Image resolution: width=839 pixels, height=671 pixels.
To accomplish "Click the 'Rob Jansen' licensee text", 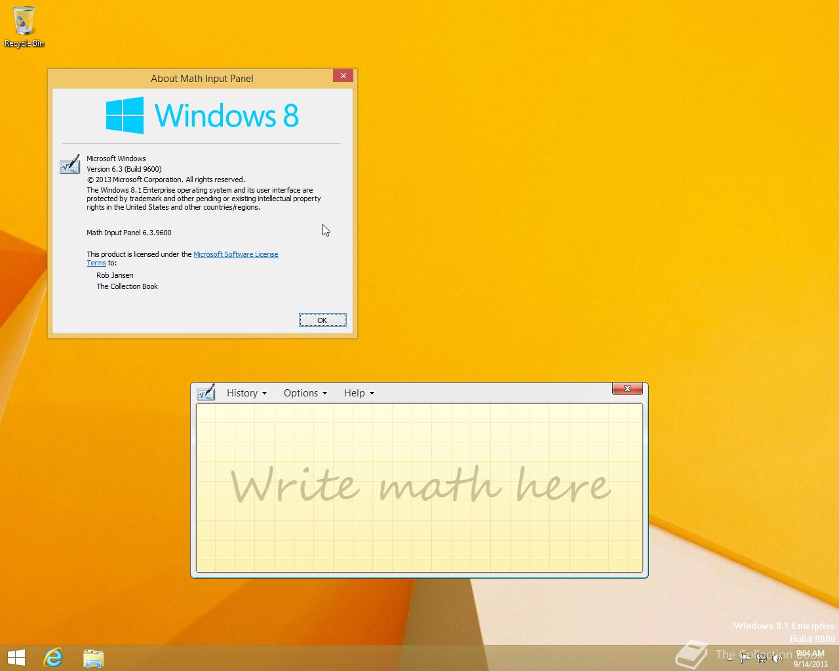I will tap(115, 275).
